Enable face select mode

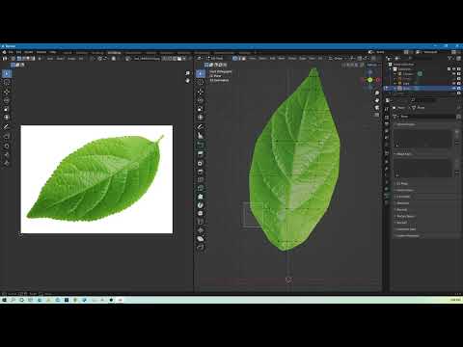[x=244, y=59]
